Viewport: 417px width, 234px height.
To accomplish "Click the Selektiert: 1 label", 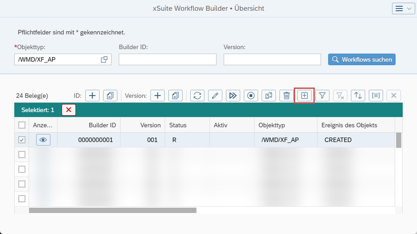I will [x=38, y=110].
